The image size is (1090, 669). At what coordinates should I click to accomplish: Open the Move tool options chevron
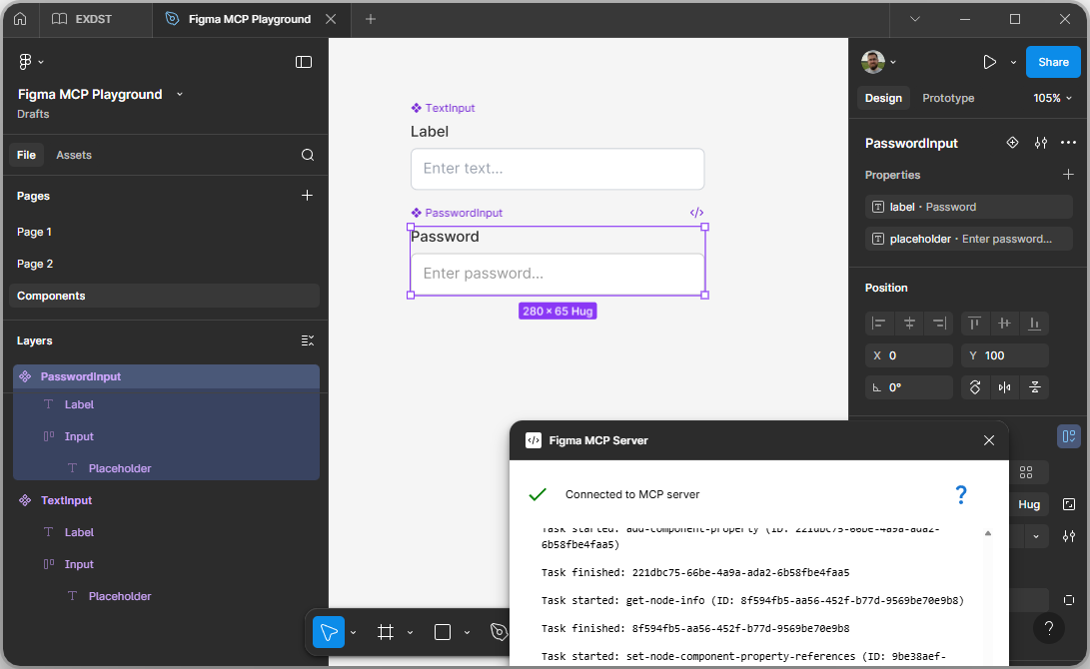(352, 633)
